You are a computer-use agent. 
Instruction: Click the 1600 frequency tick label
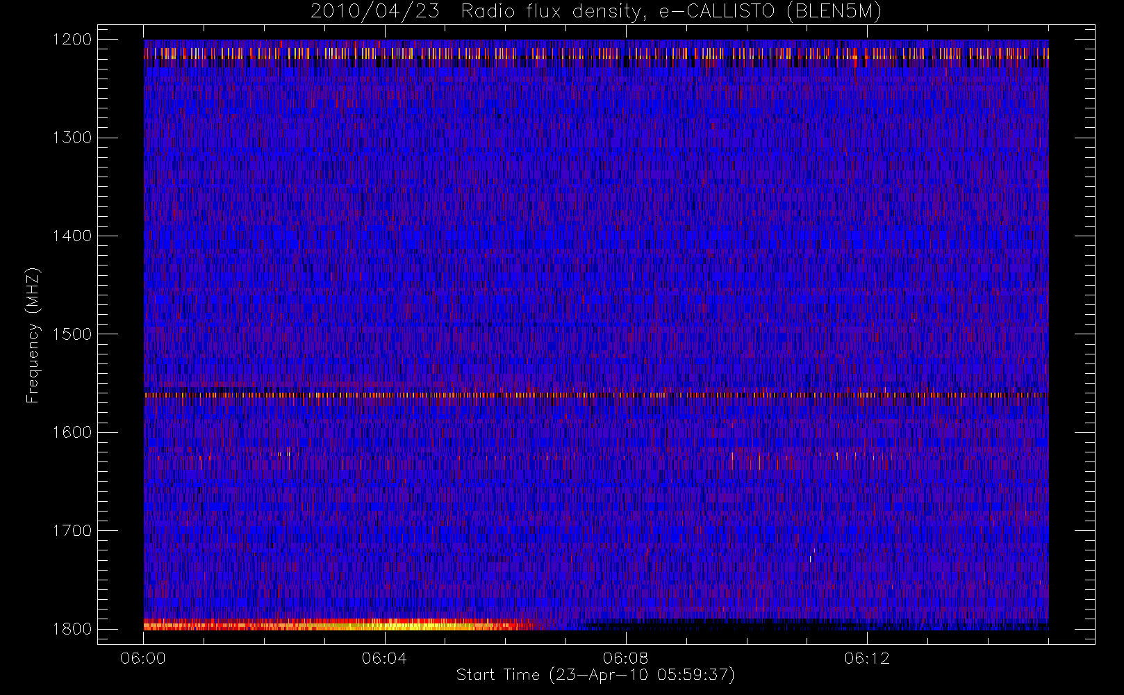(72, 432)
